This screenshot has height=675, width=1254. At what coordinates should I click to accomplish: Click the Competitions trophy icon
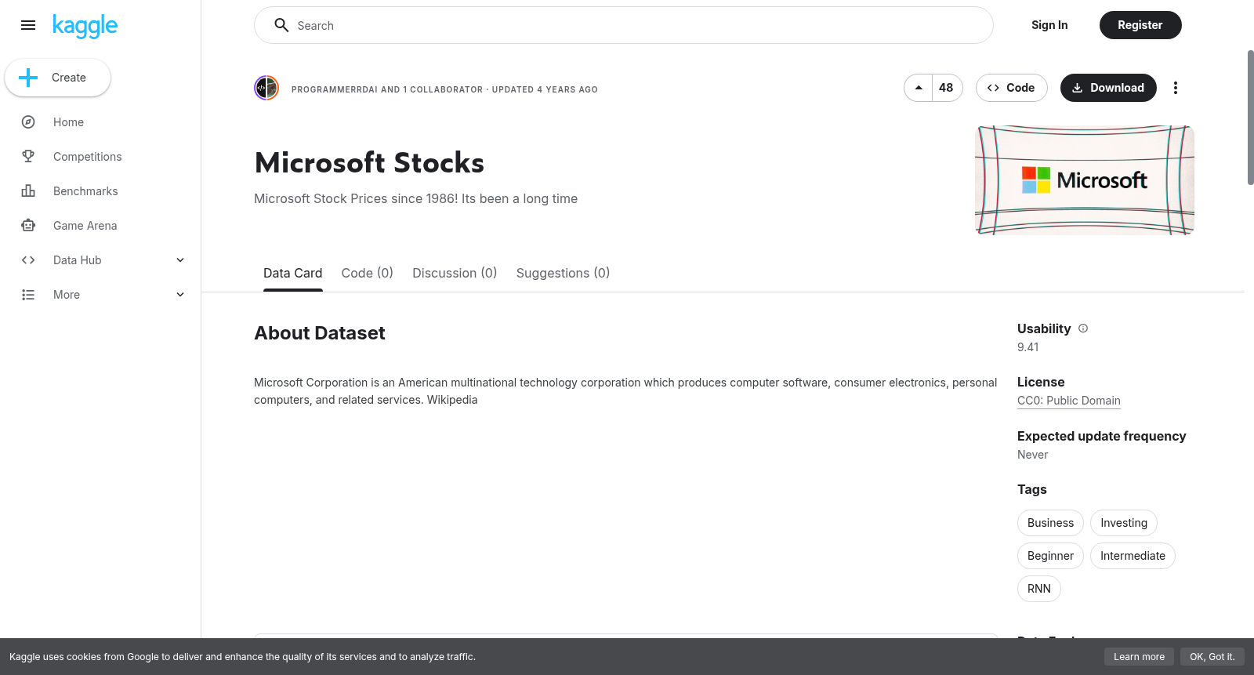point(28,157)
